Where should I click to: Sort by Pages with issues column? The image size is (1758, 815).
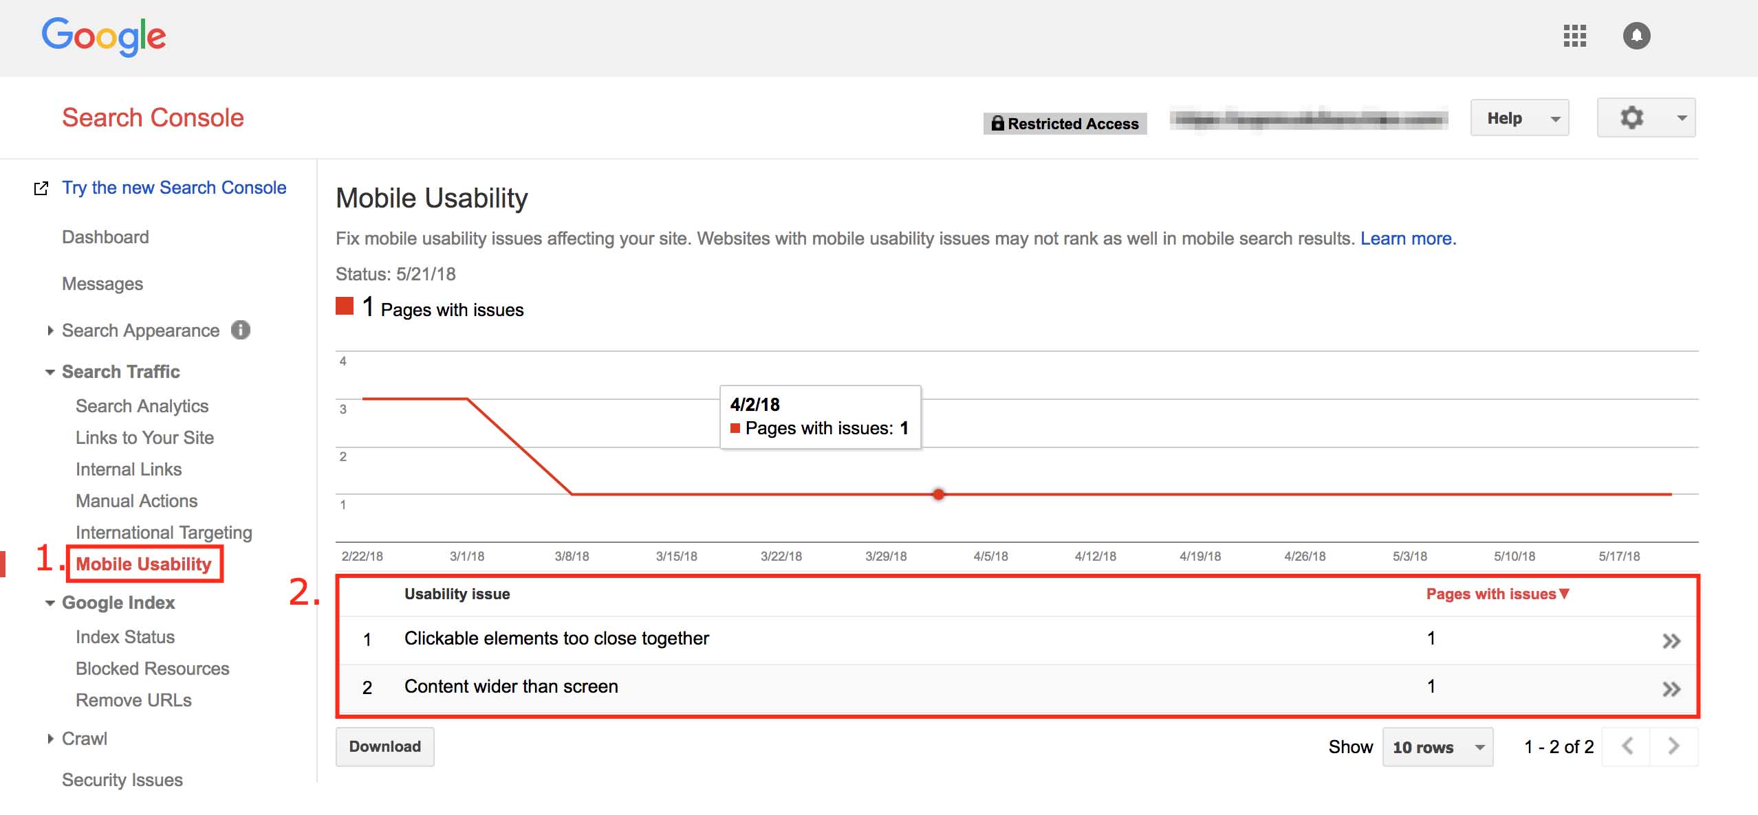click(x=1497, y=594)
